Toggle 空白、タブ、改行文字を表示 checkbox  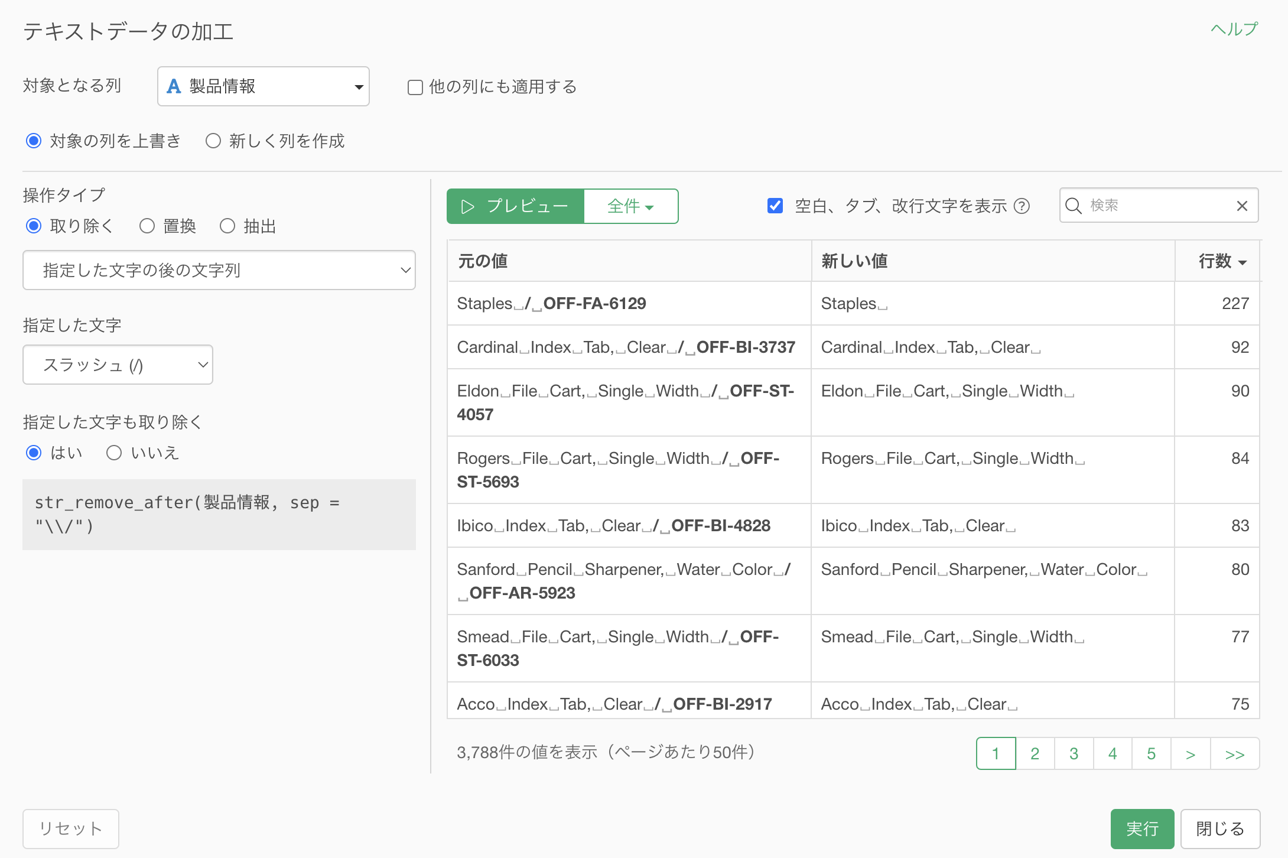point(775,206)
